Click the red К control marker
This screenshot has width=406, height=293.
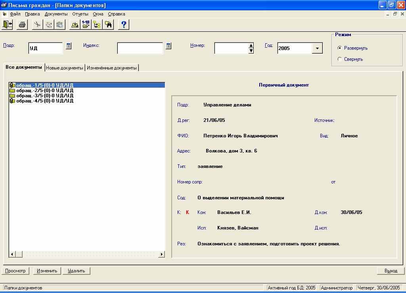click(x=188, y=212)
